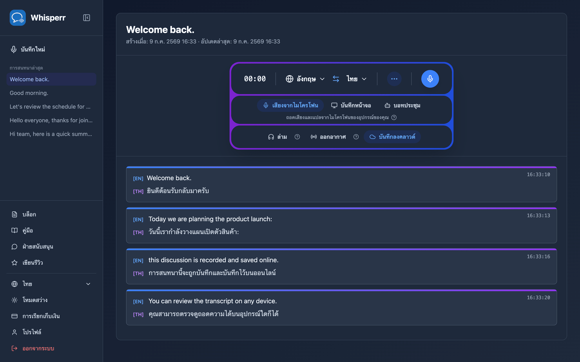Toggle light mode (โหมดสว่าง)
Viewport: 580px width, 362px height.
(x=51, y=300)
